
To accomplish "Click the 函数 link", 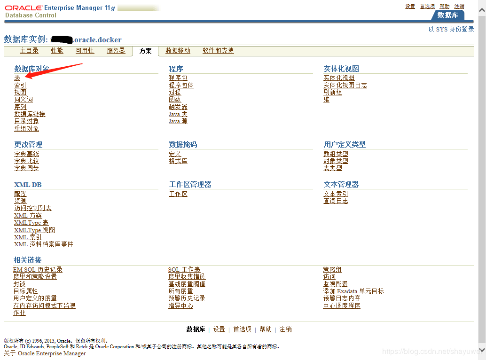I will coord(175,100).
